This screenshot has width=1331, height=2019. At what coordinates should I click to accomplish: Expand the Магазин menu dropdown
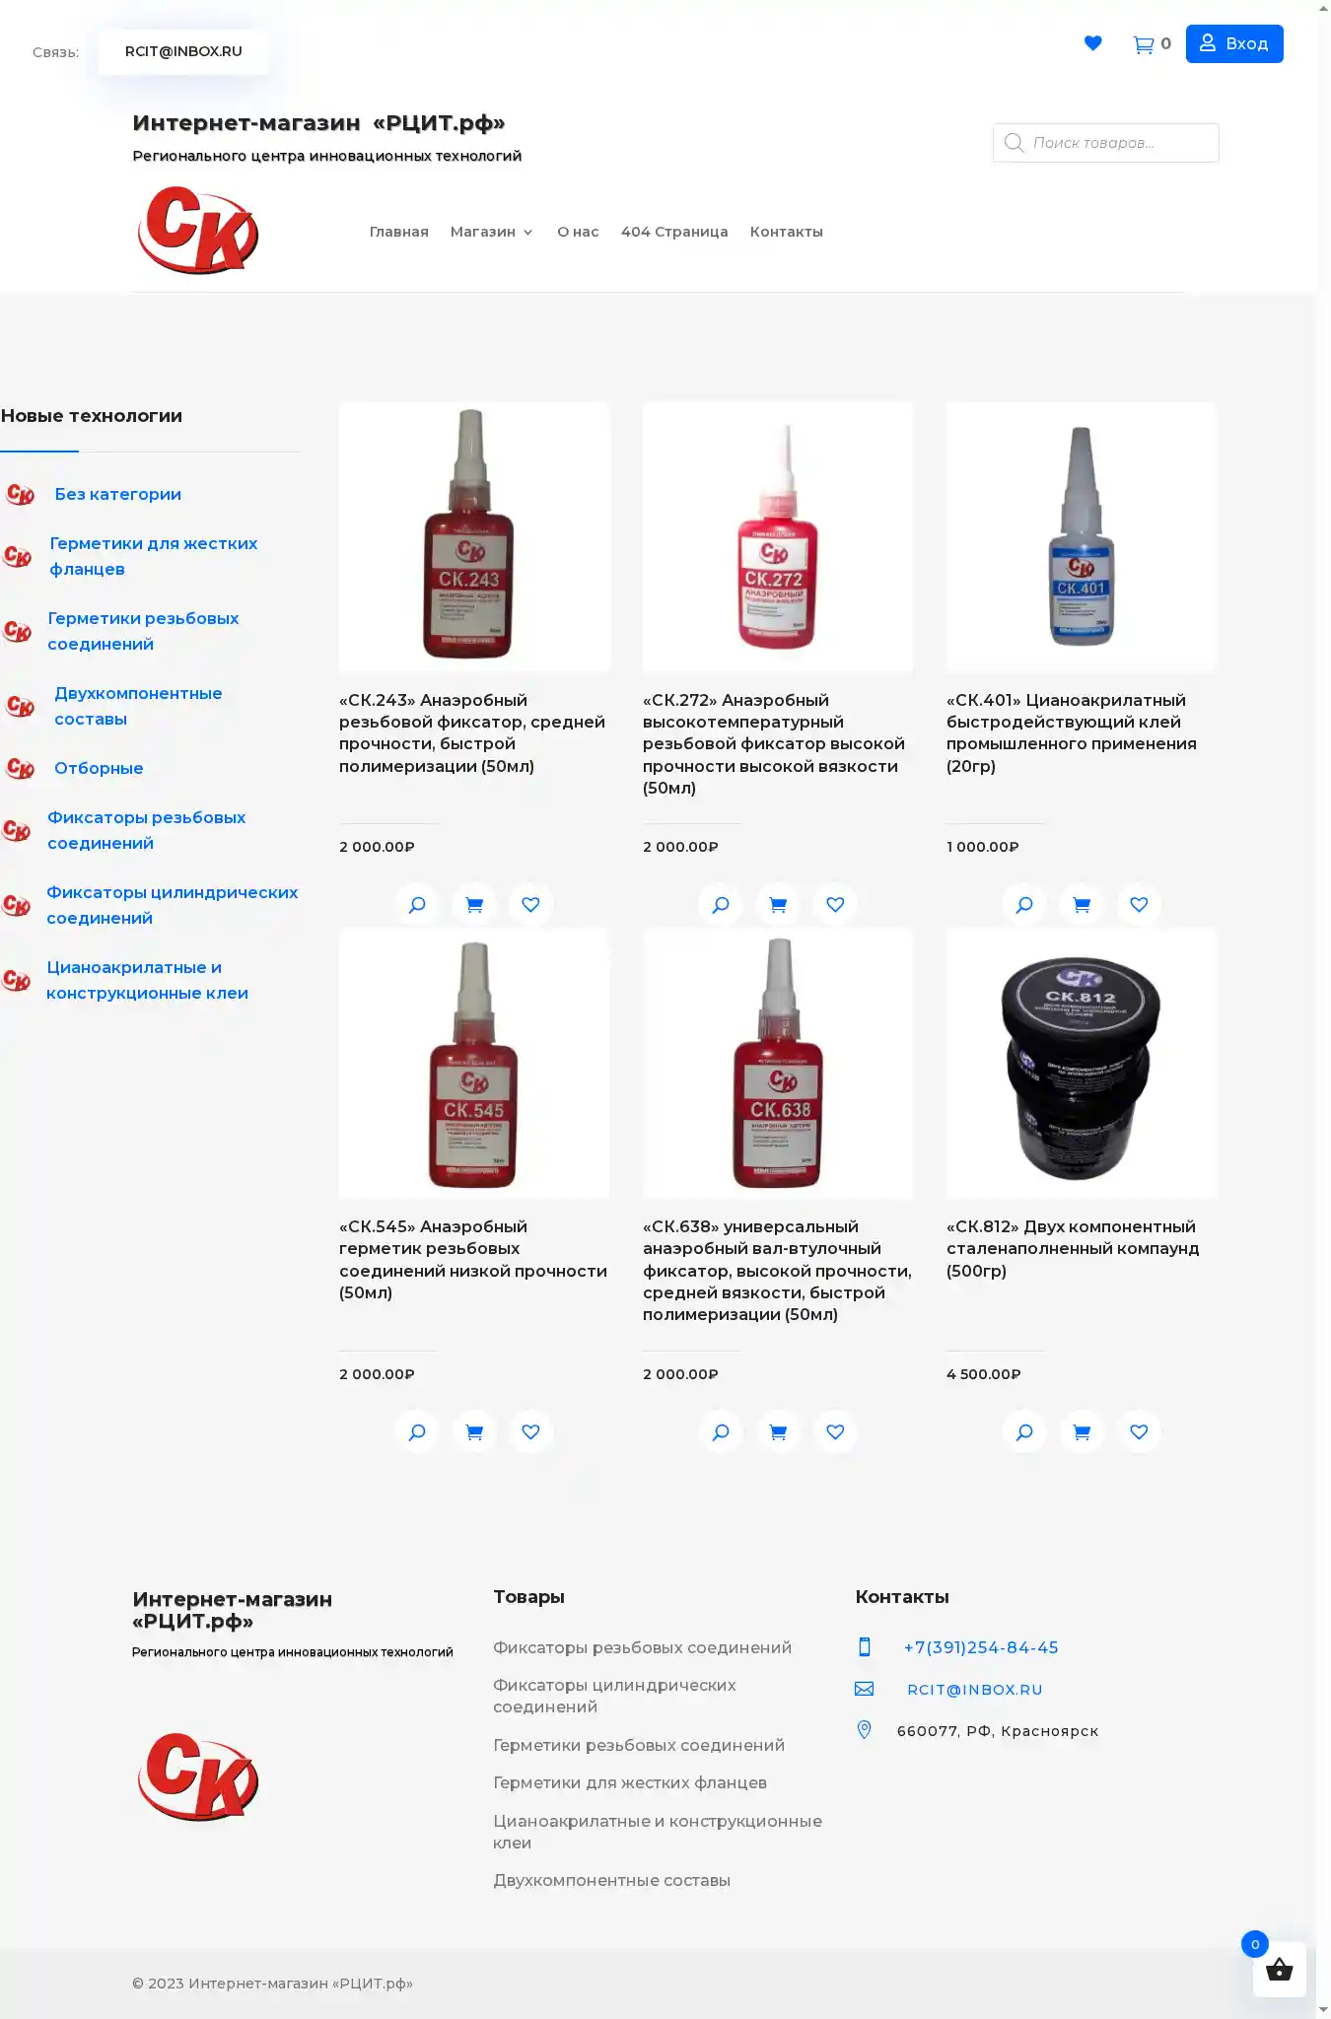point(491,232)
